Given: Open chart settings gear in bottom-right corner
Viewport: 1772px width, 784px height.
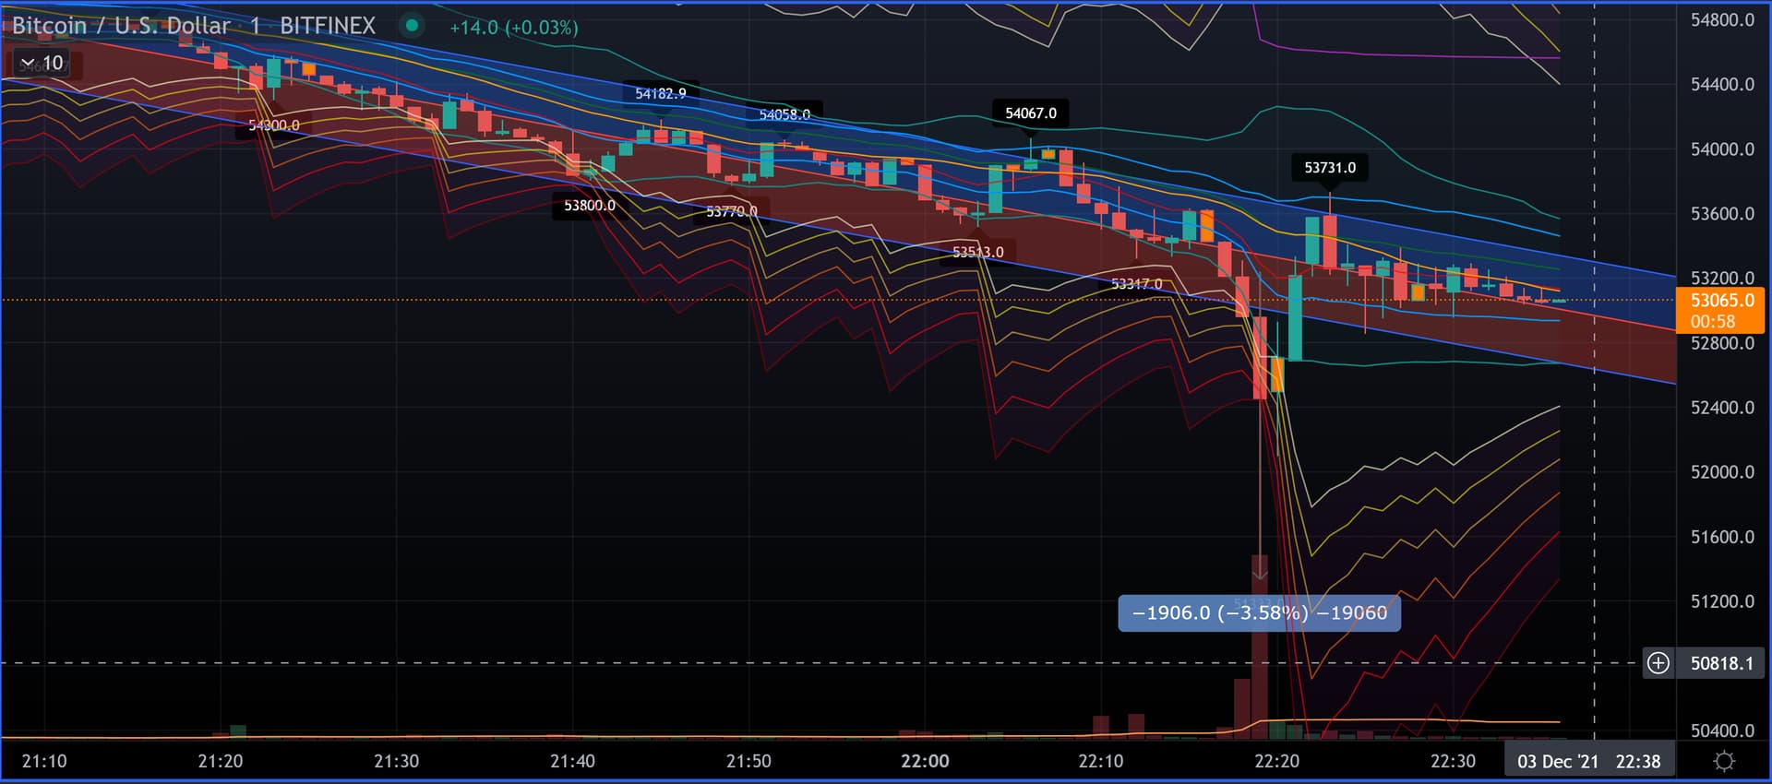Looking at the screenshot, I should tap(1723, 761).
